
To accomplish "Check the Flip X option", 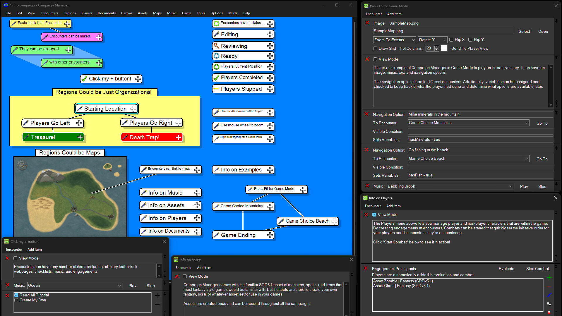I will pos(452,39).
